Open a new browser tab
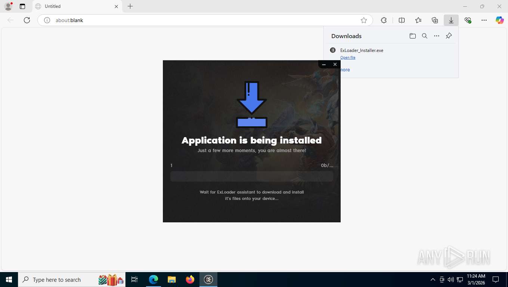 coord(130,6)
